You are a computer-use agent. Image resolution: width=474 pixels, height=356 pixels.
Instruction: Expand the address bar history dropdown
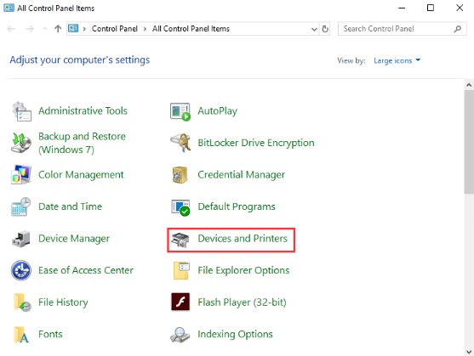tap(314, 29)
